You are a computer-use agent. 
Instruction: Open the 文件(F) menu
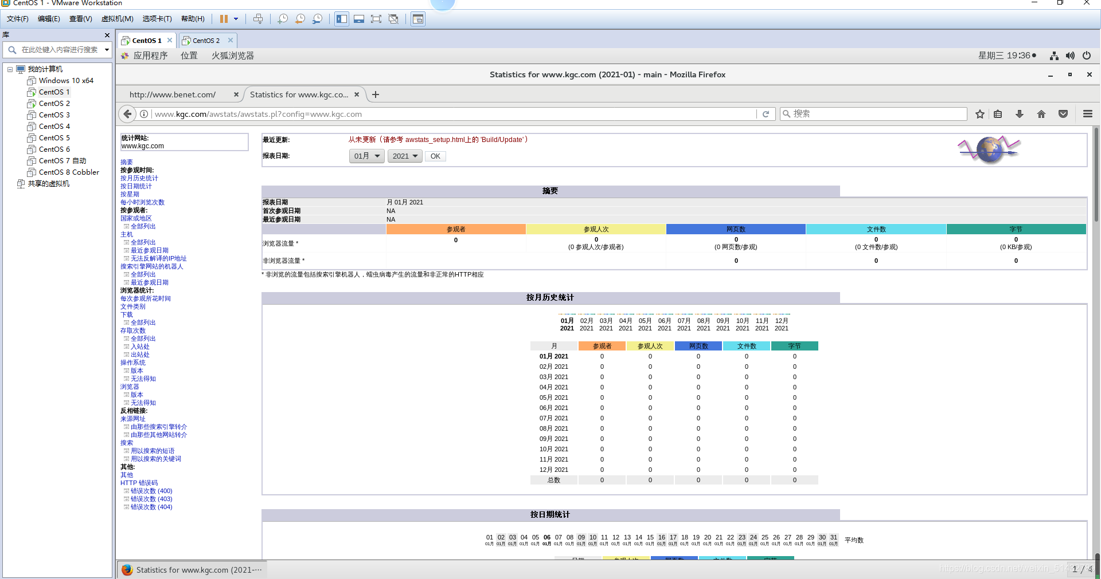click(x=18, y=19)
